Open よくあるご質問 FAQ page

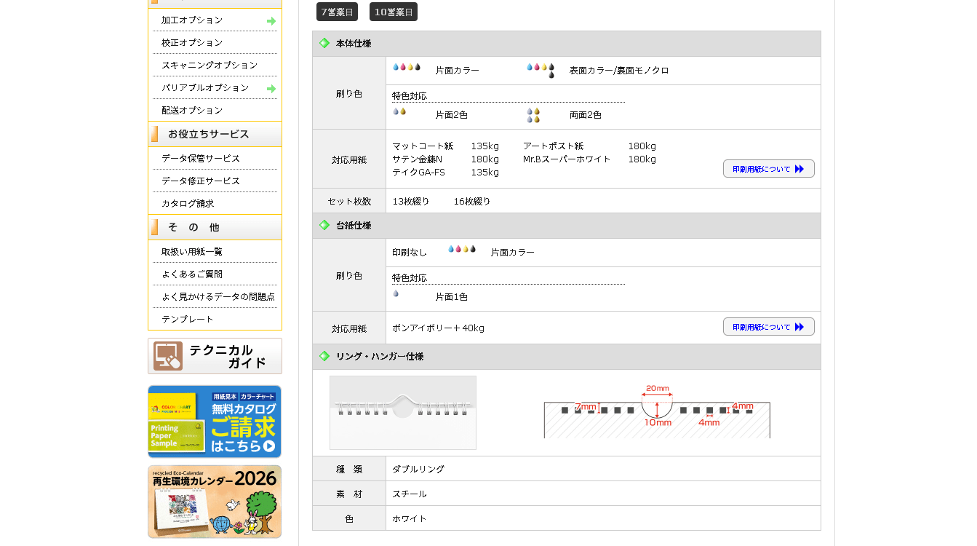[x=192, y=274]
